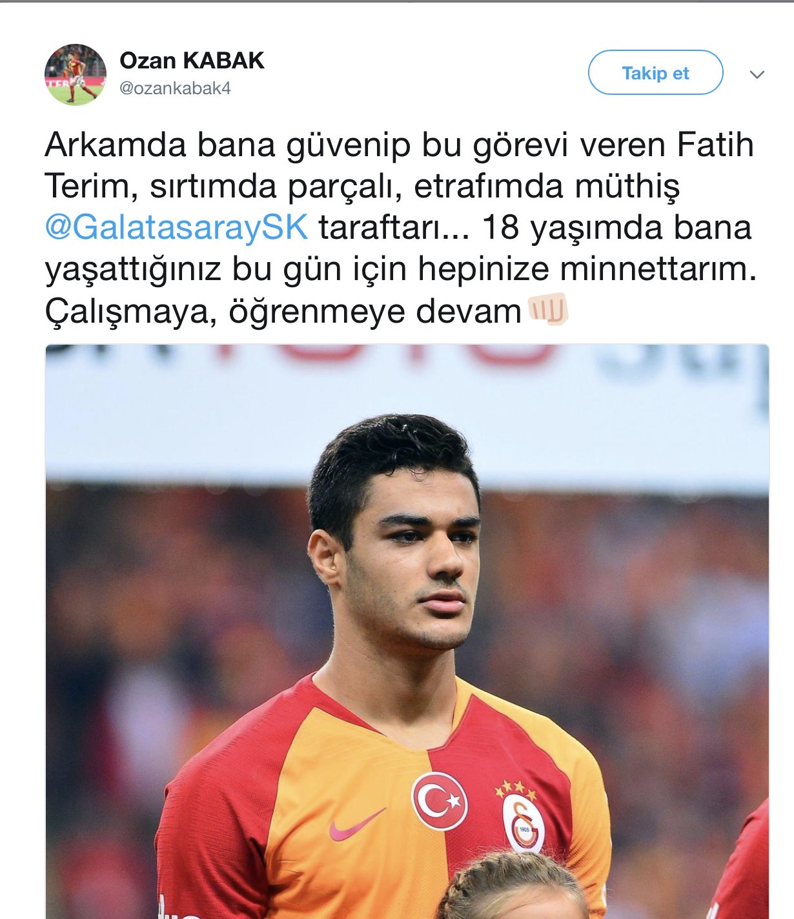Open the @GalatasaraySK mention link
The image size is (794, 919).
pyautogui.click(x=176, y=227)
